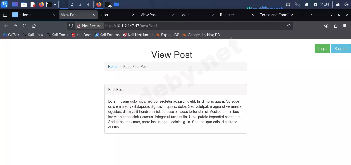Show Not Secure connection details
351x165 pixels.
tap(89, 26)
